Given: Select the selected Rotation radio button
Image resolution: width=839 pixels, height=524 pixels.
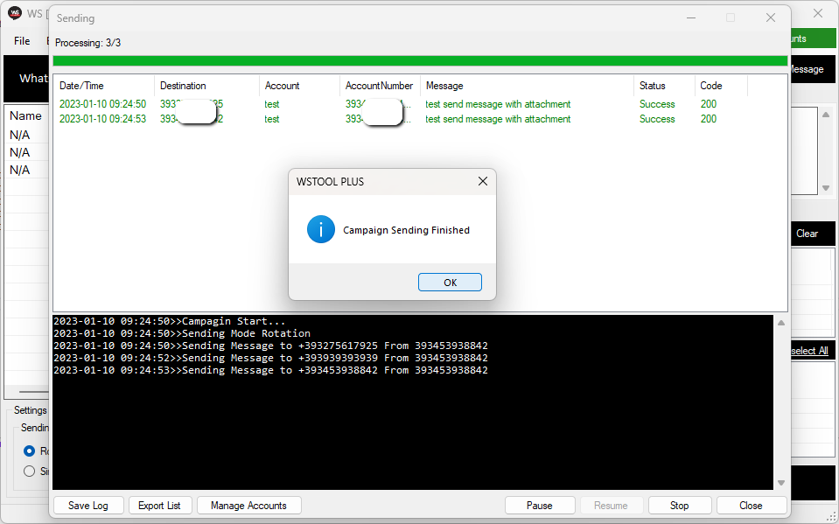Looking at the screenshot, I should pyautogui.click(x=30, y=451).
